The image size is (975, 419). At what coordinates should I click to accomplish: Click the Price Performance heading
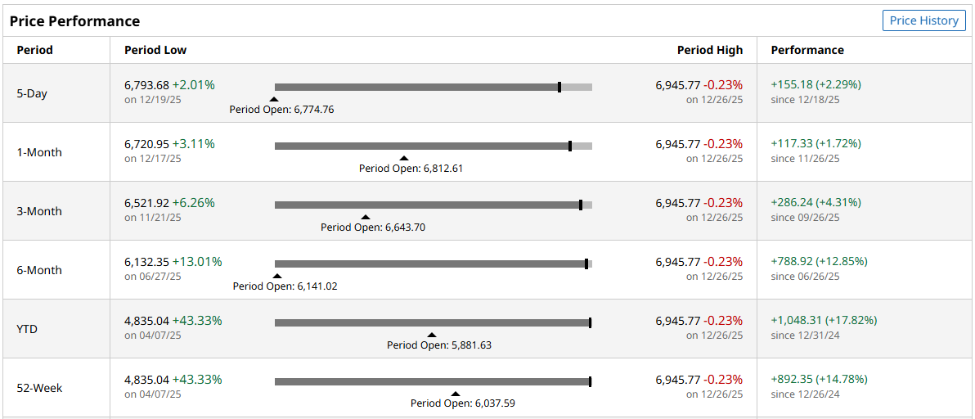pyautogui.click(x=74, y=21)
